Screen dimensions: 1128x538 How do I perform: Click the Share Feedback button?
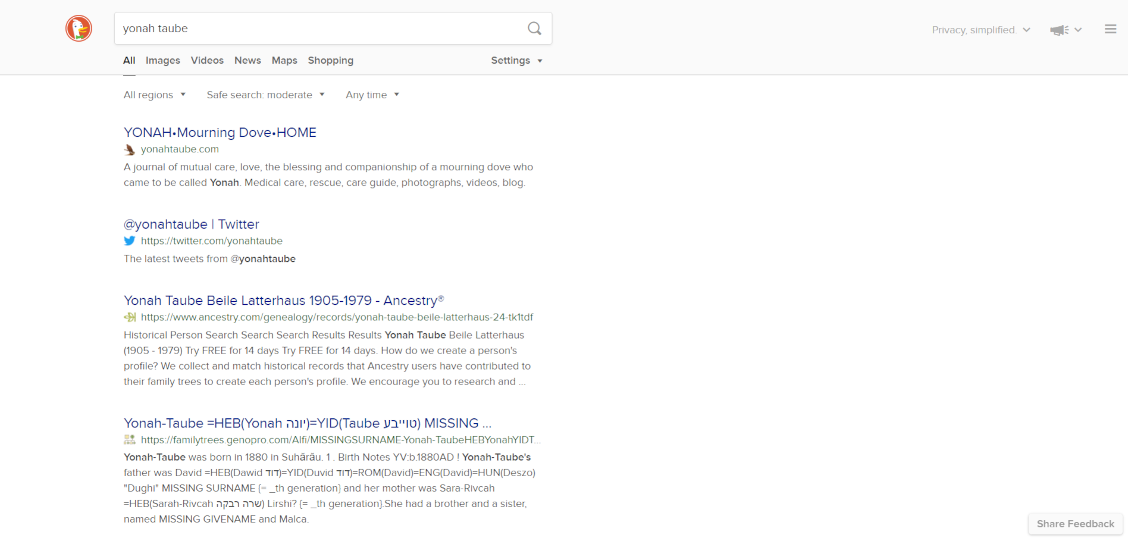pyautogui.click(x=1075, y=524)
